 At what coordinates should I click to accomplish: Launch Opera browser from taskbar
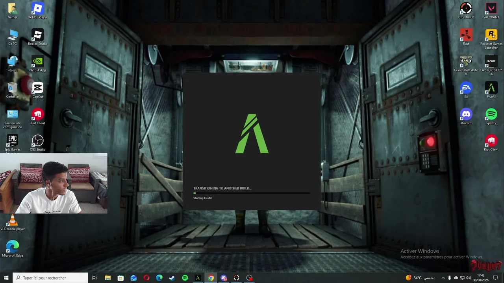pyautogui.click(x=146, y=278)
